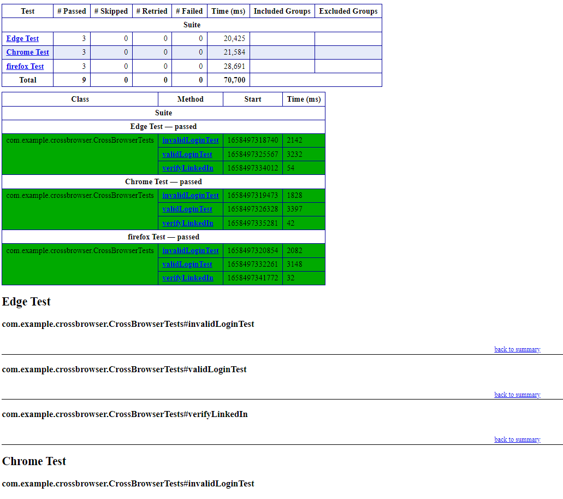
Task: Click the Total row in summary table
Action: (x=27, y=80)
